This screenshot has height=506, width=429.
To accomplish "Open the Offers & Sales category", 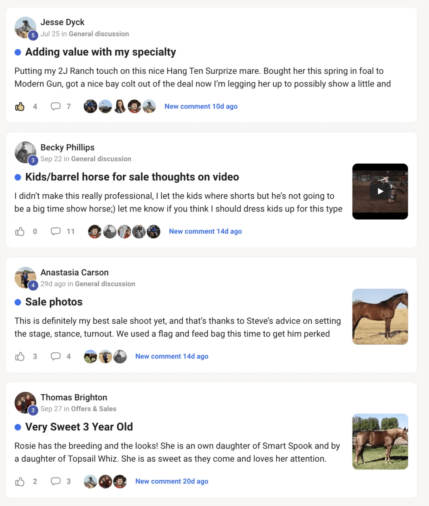I will [x=94, y=409].
